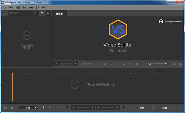
Task: Click the timeline ruler scale
Action: [92, 73]
